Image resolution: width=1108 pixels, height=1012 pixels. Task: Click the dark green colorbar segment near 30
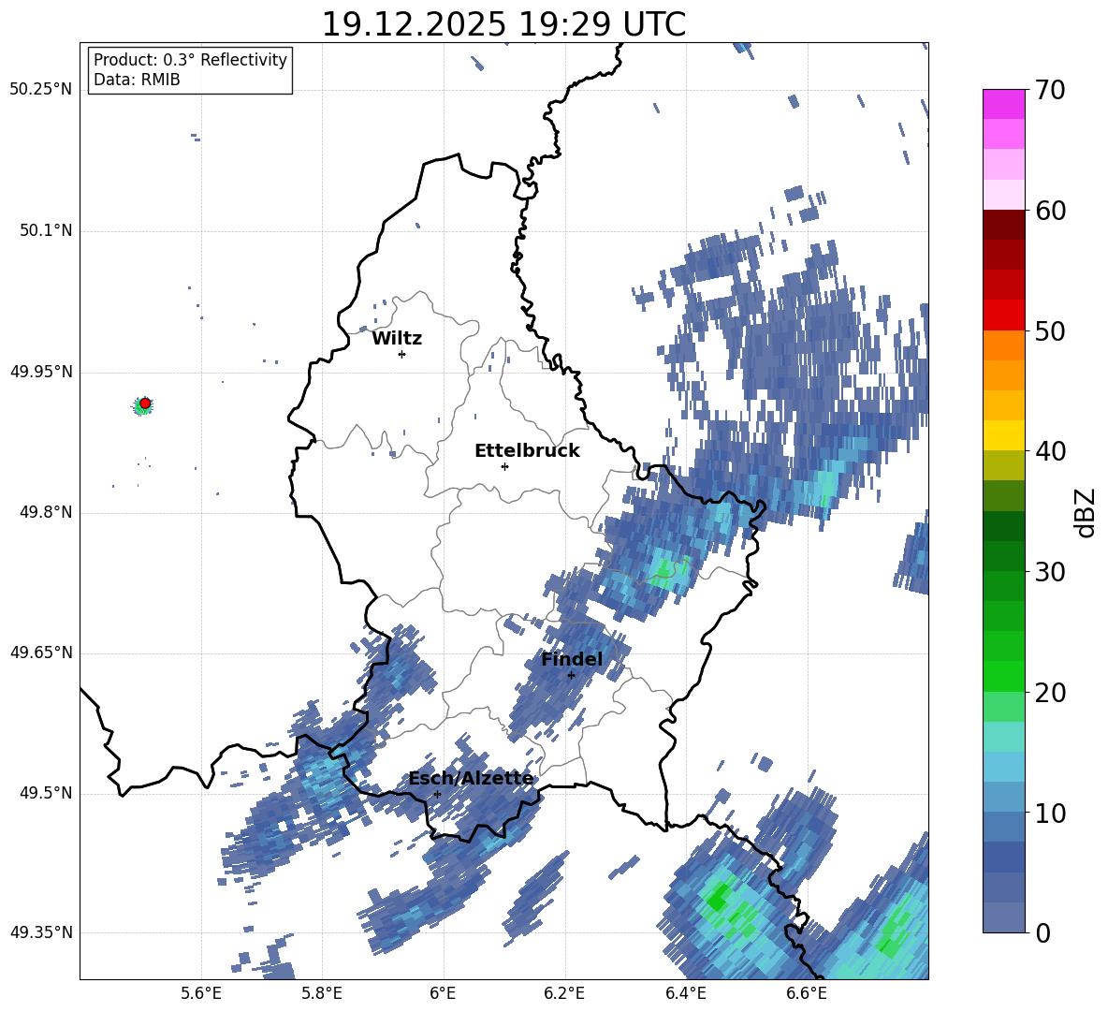pyautogui.click(x=1003, y=526)
